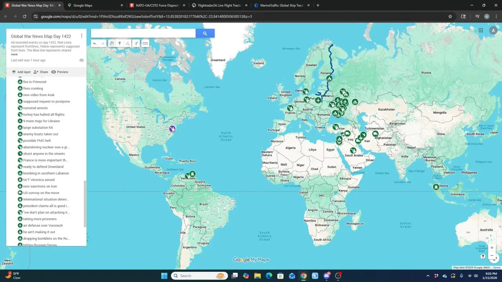
Task: Select 'air defense over Voronezh' item
Action: [43, 226]
